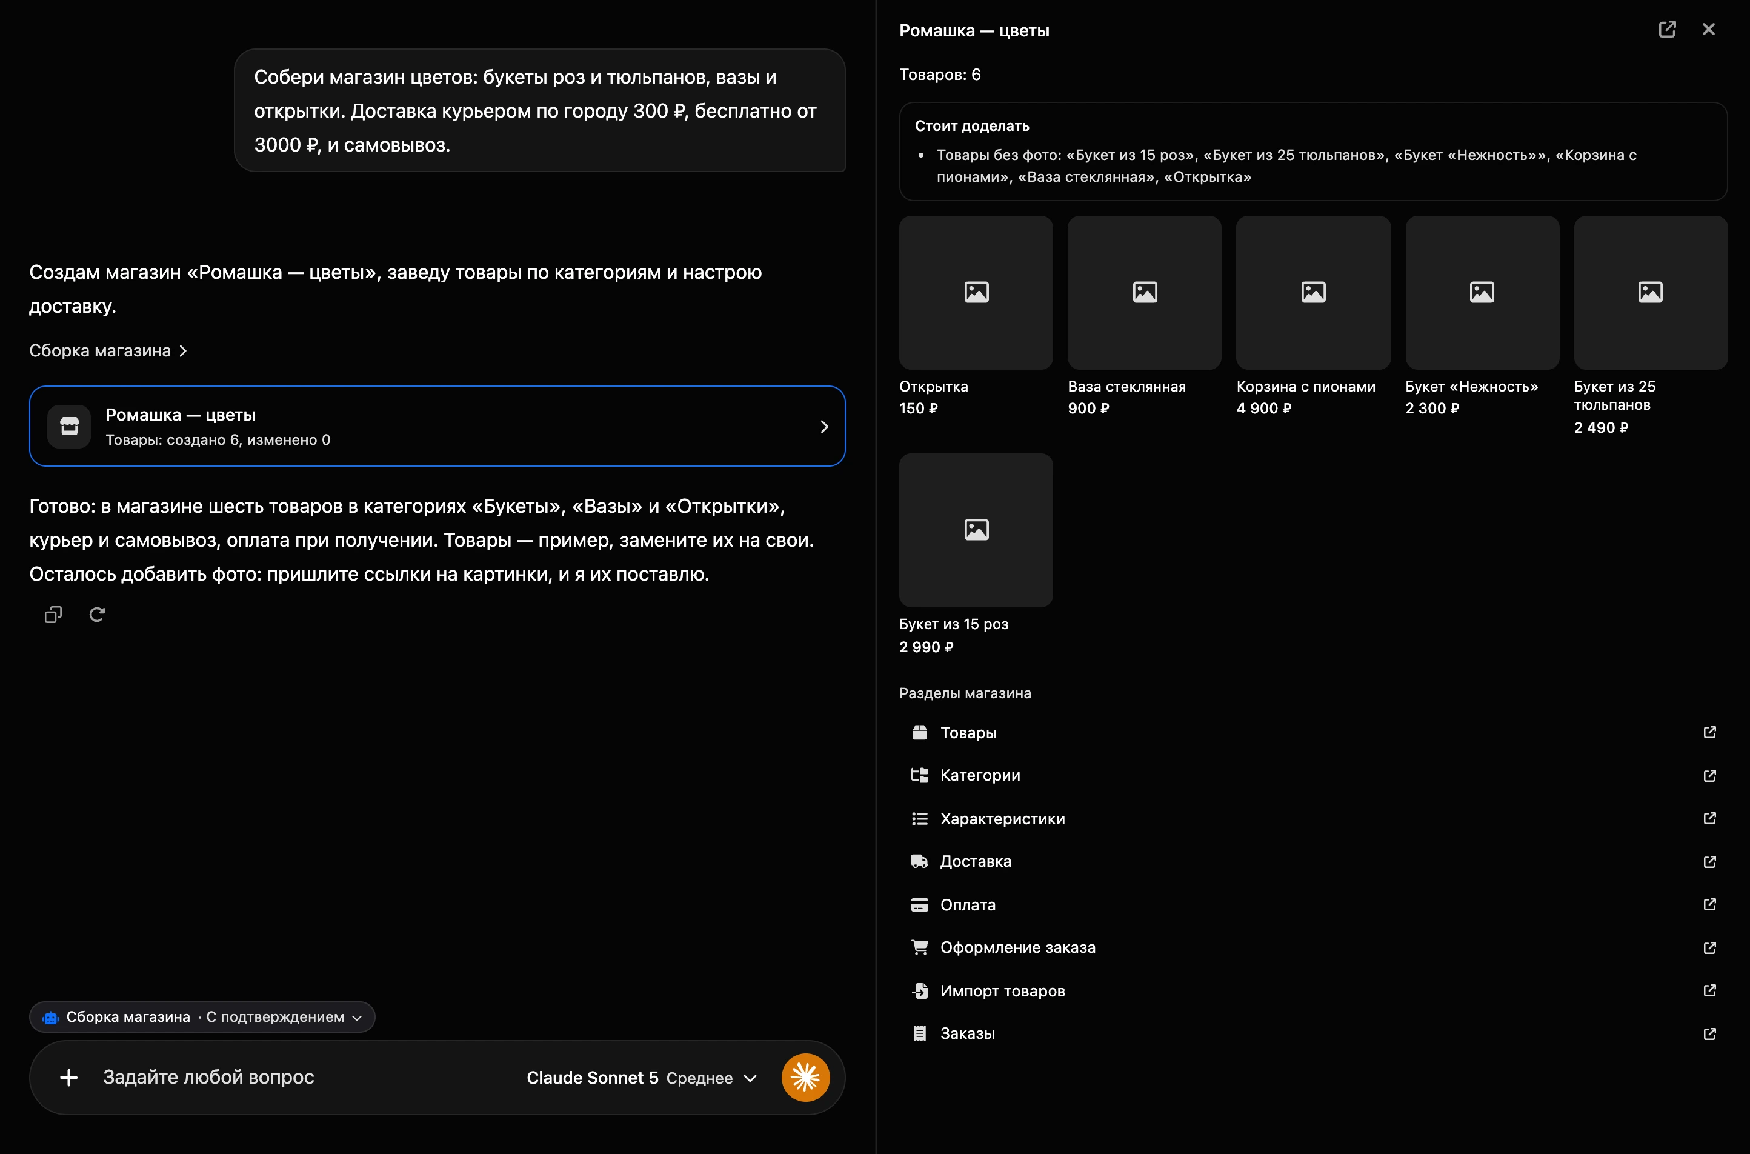
Task: Copy the assistant response with copy icon
Action: [x=53, y=615]
